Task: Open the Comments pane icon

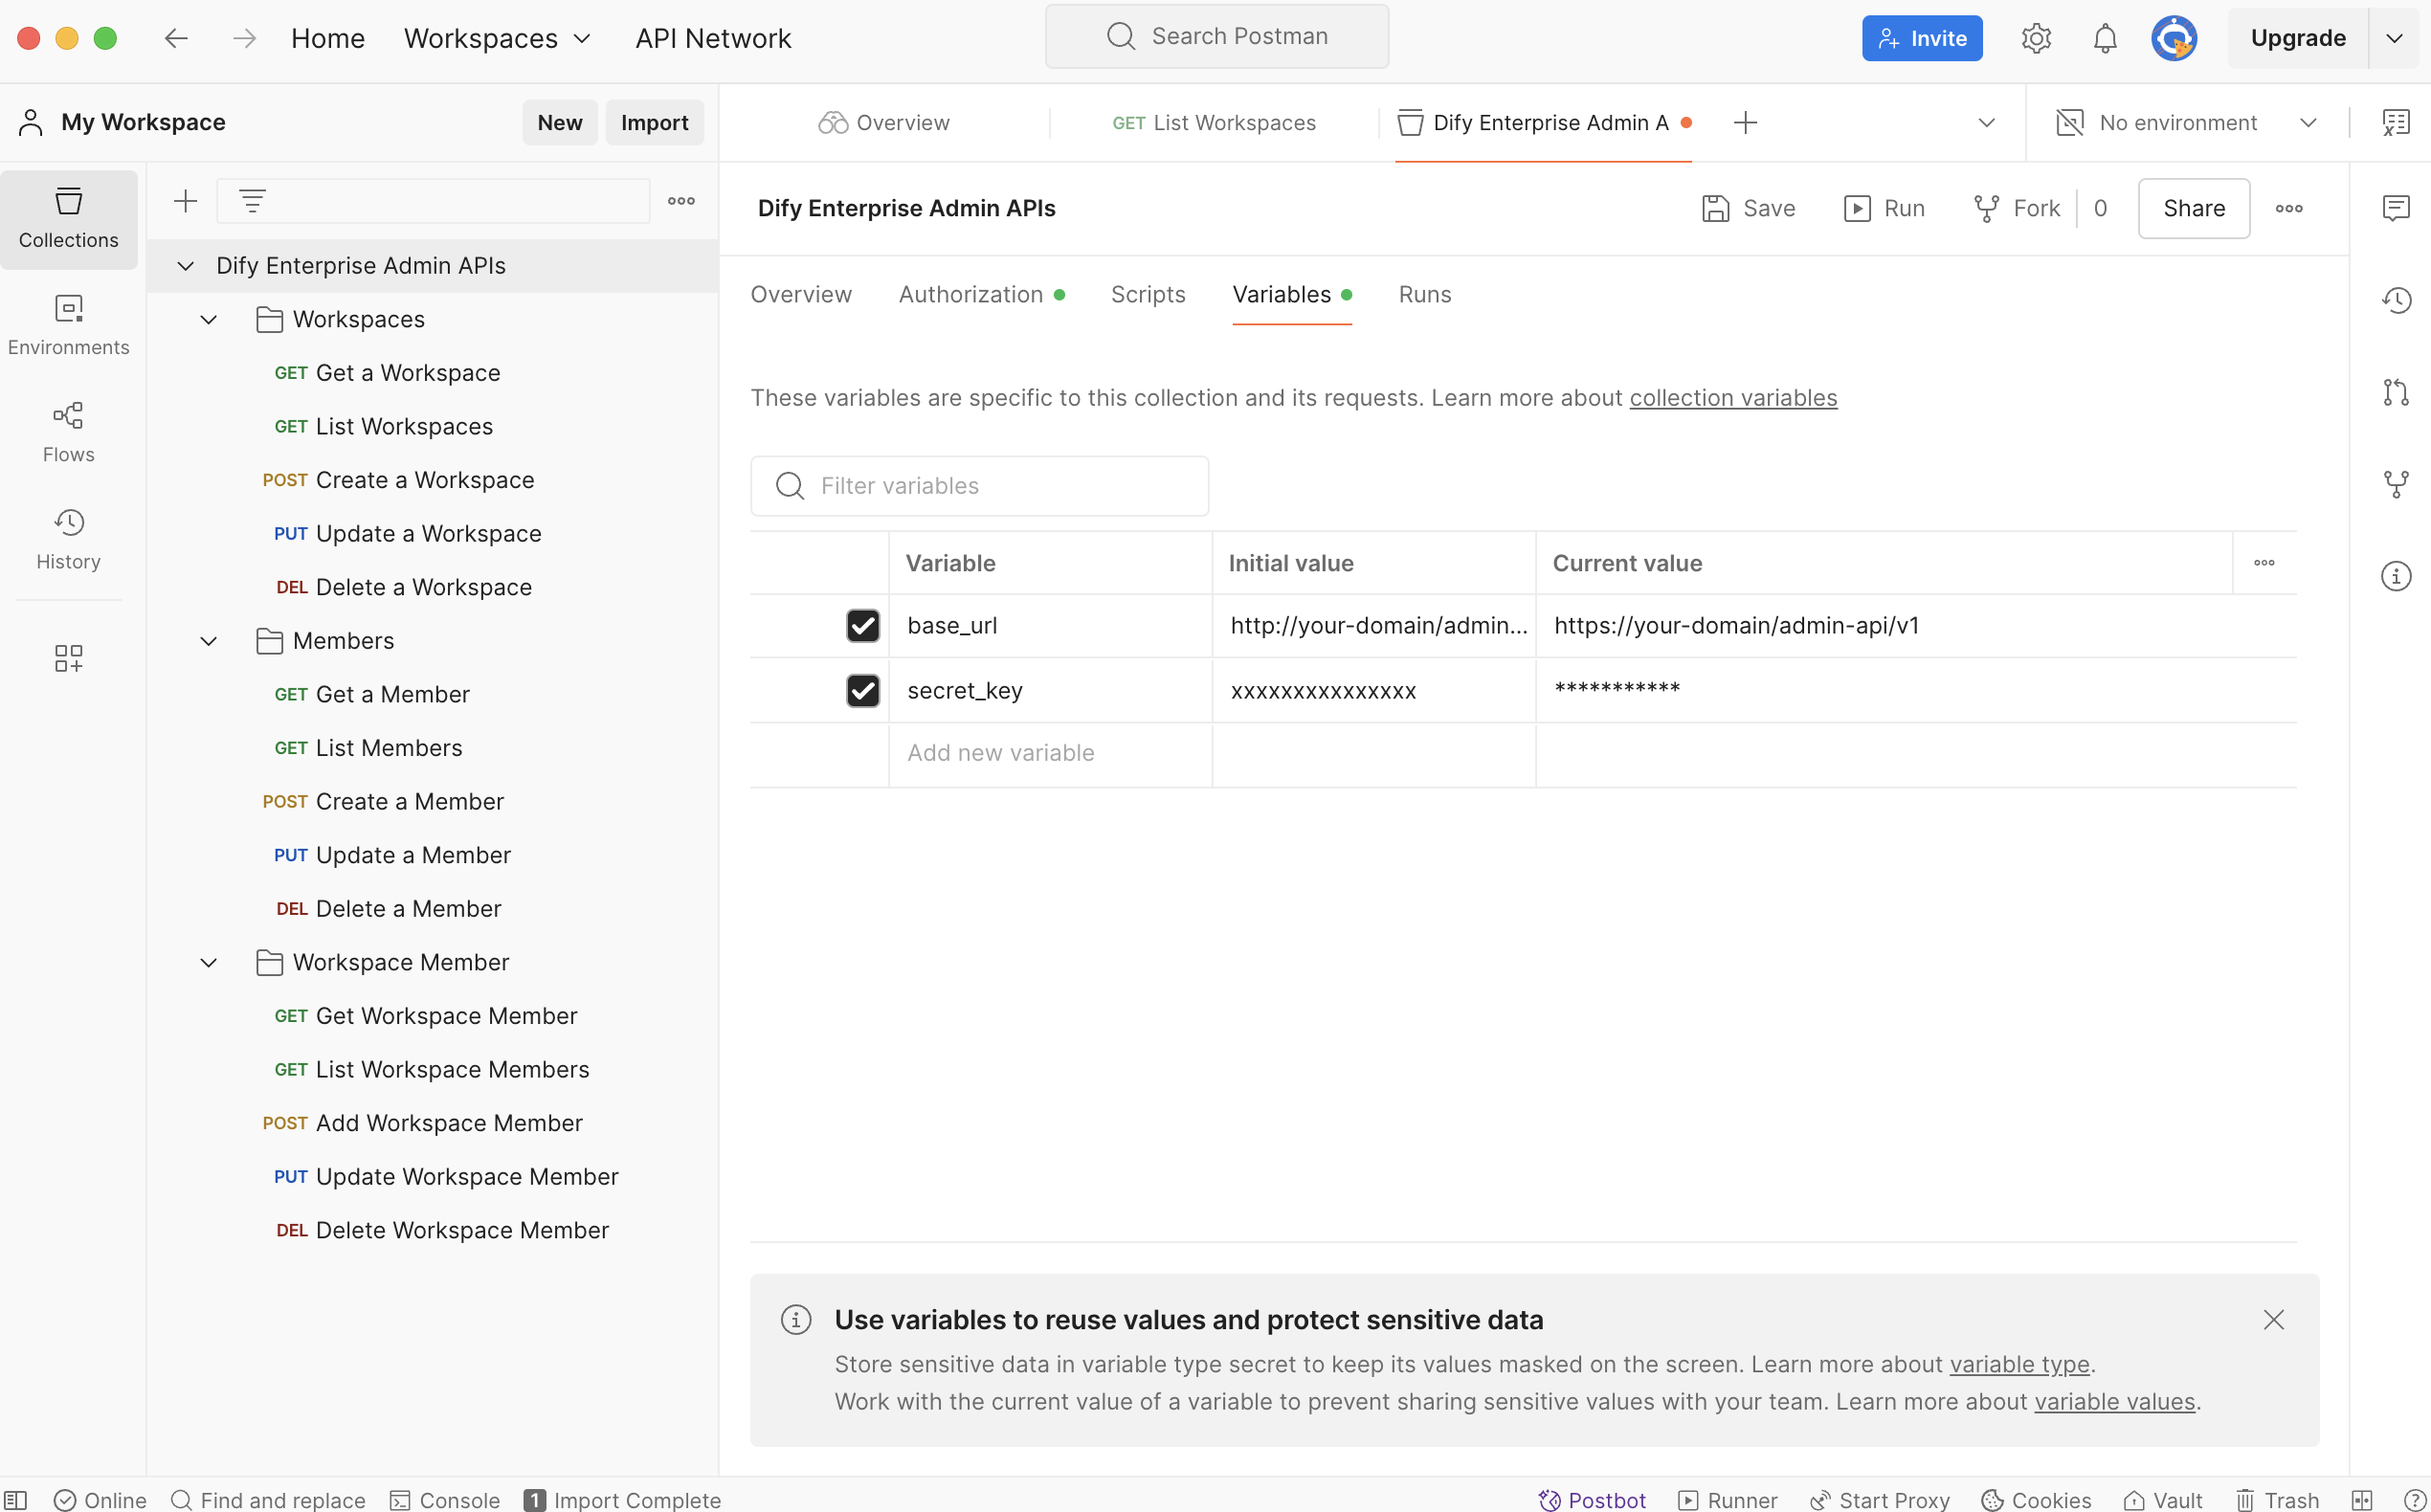Action: click(2395, 208)
